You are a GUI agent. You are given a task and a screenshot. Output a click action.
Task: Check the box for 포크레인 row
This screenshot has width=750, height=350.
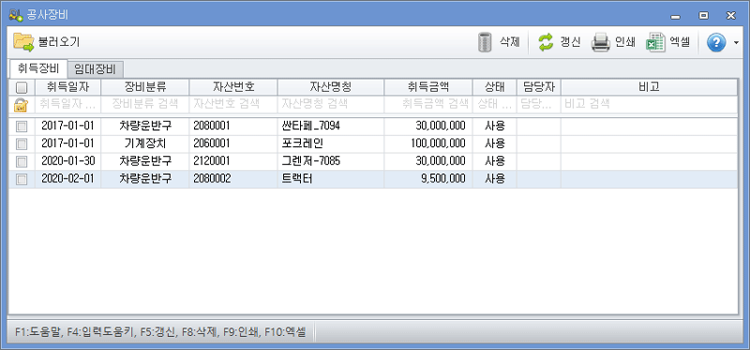[x=22, y=144]
